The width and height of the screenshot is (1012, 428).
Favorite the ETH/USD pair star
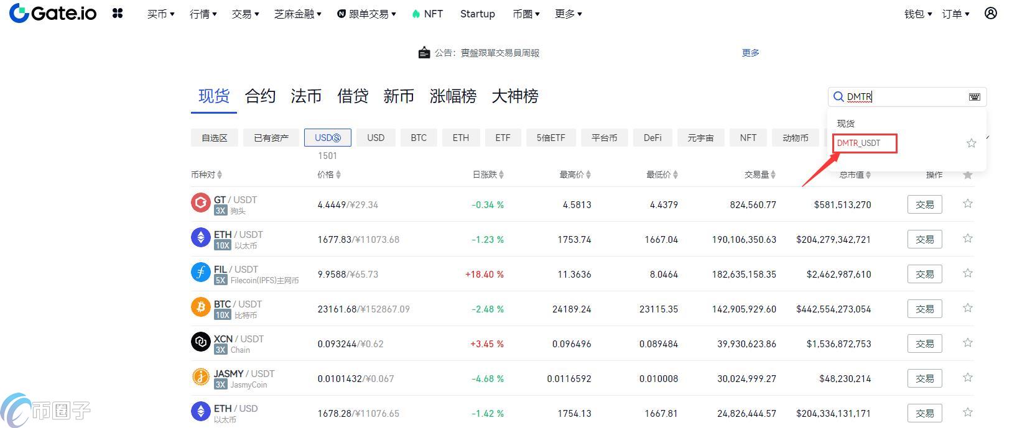point(967,412)
